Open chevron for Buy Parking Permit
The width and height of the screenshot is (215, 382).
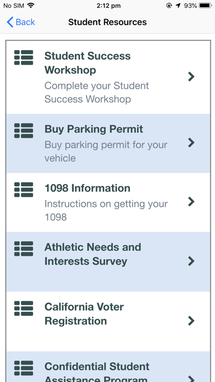[191, 143]
